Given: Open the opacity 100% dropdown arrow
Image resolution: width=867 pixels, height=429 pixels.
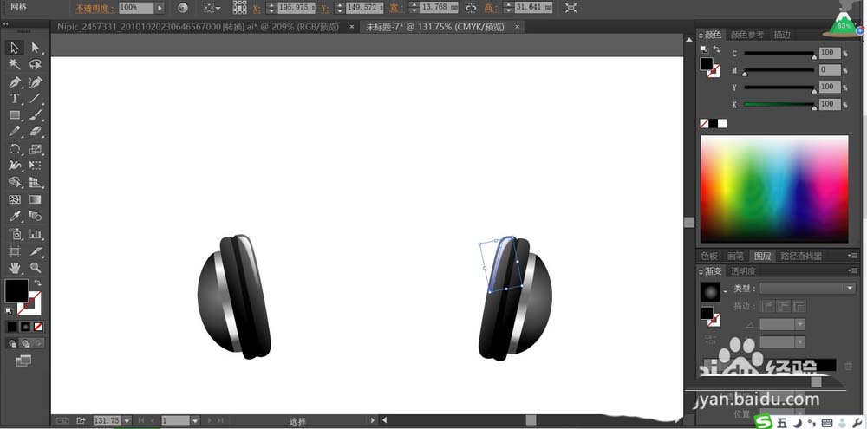Looking at the screenshot, I should pos(160,8).
